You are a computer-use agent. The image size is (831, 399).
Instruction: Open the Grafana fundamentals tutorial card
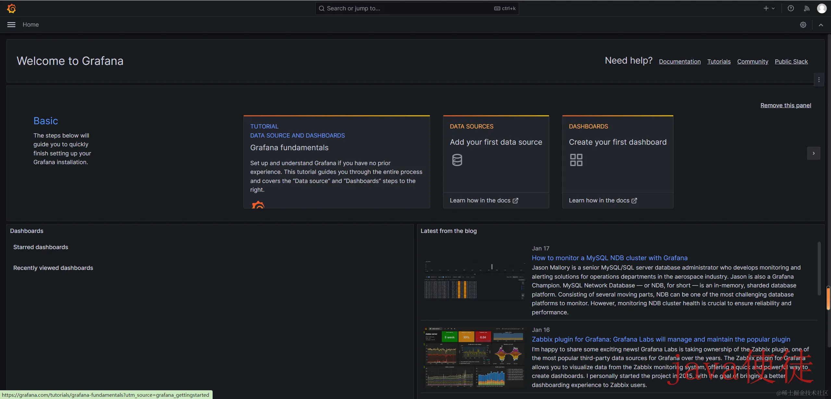pyautogui.click(x=337, y=162)
